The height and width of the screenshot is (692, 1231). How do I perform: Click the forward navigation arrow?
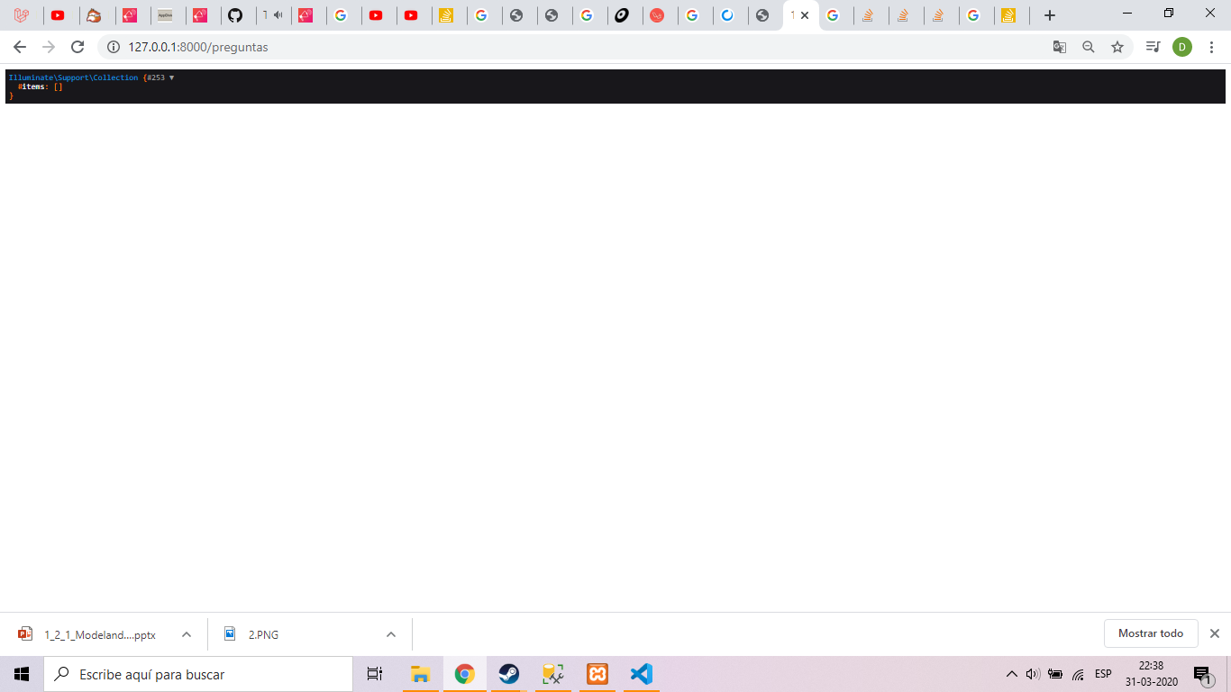pos(49,47)
